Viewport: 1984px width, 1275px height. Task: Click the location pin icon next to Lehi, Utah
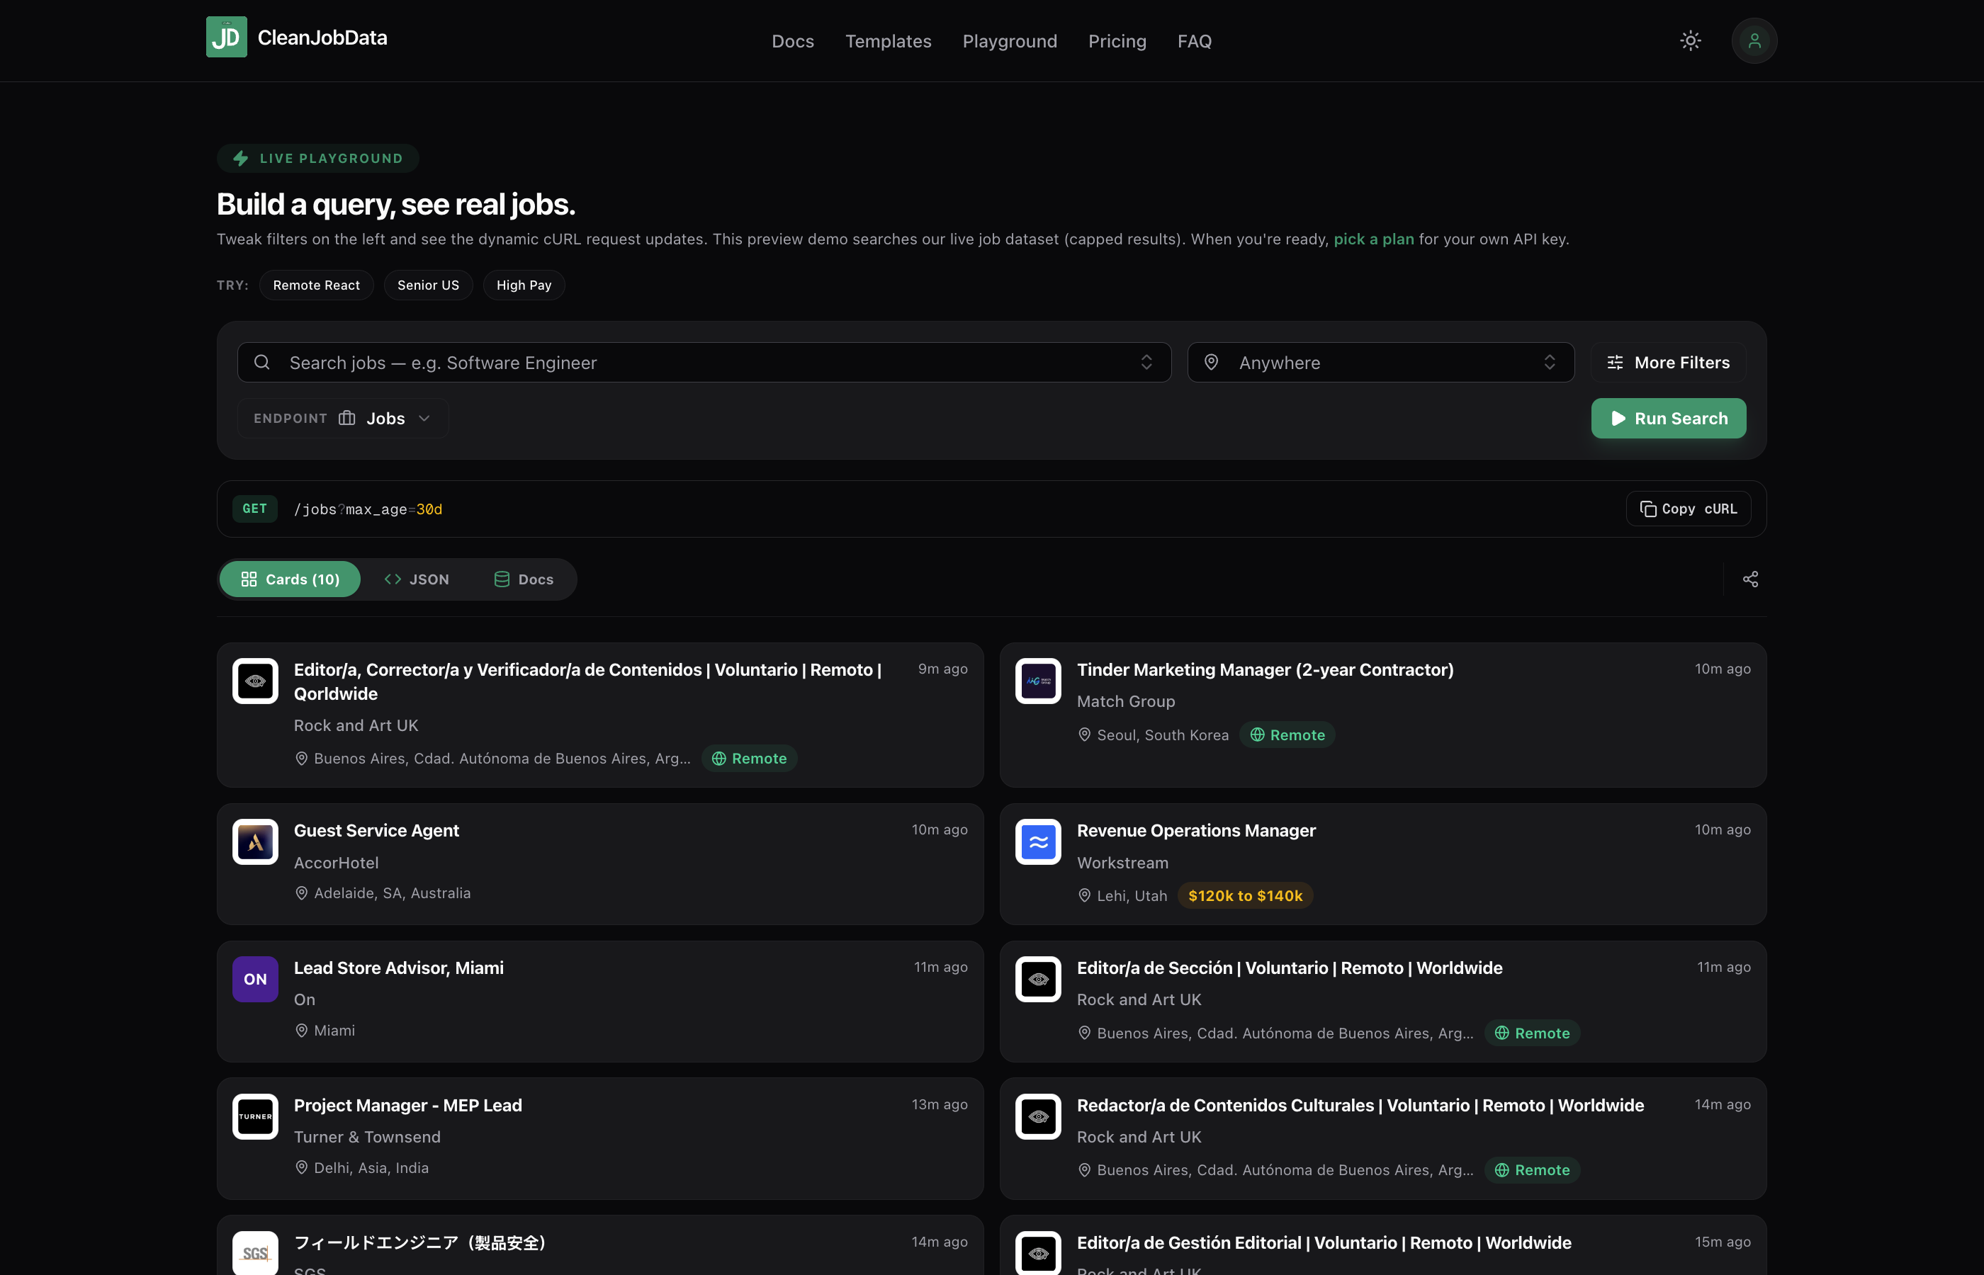[x=1084, y=896]
